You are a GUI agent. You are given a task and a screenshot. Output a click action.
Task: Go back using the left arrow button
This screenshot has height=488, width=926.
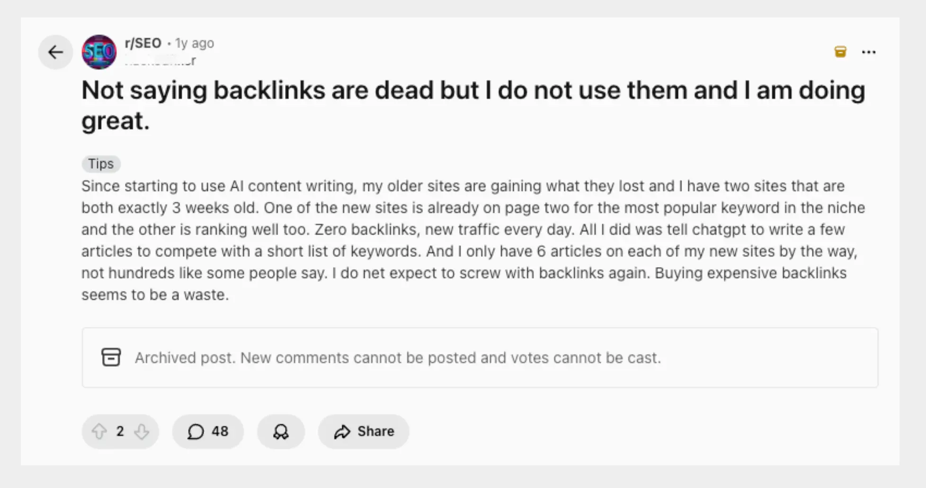point(55,52)
